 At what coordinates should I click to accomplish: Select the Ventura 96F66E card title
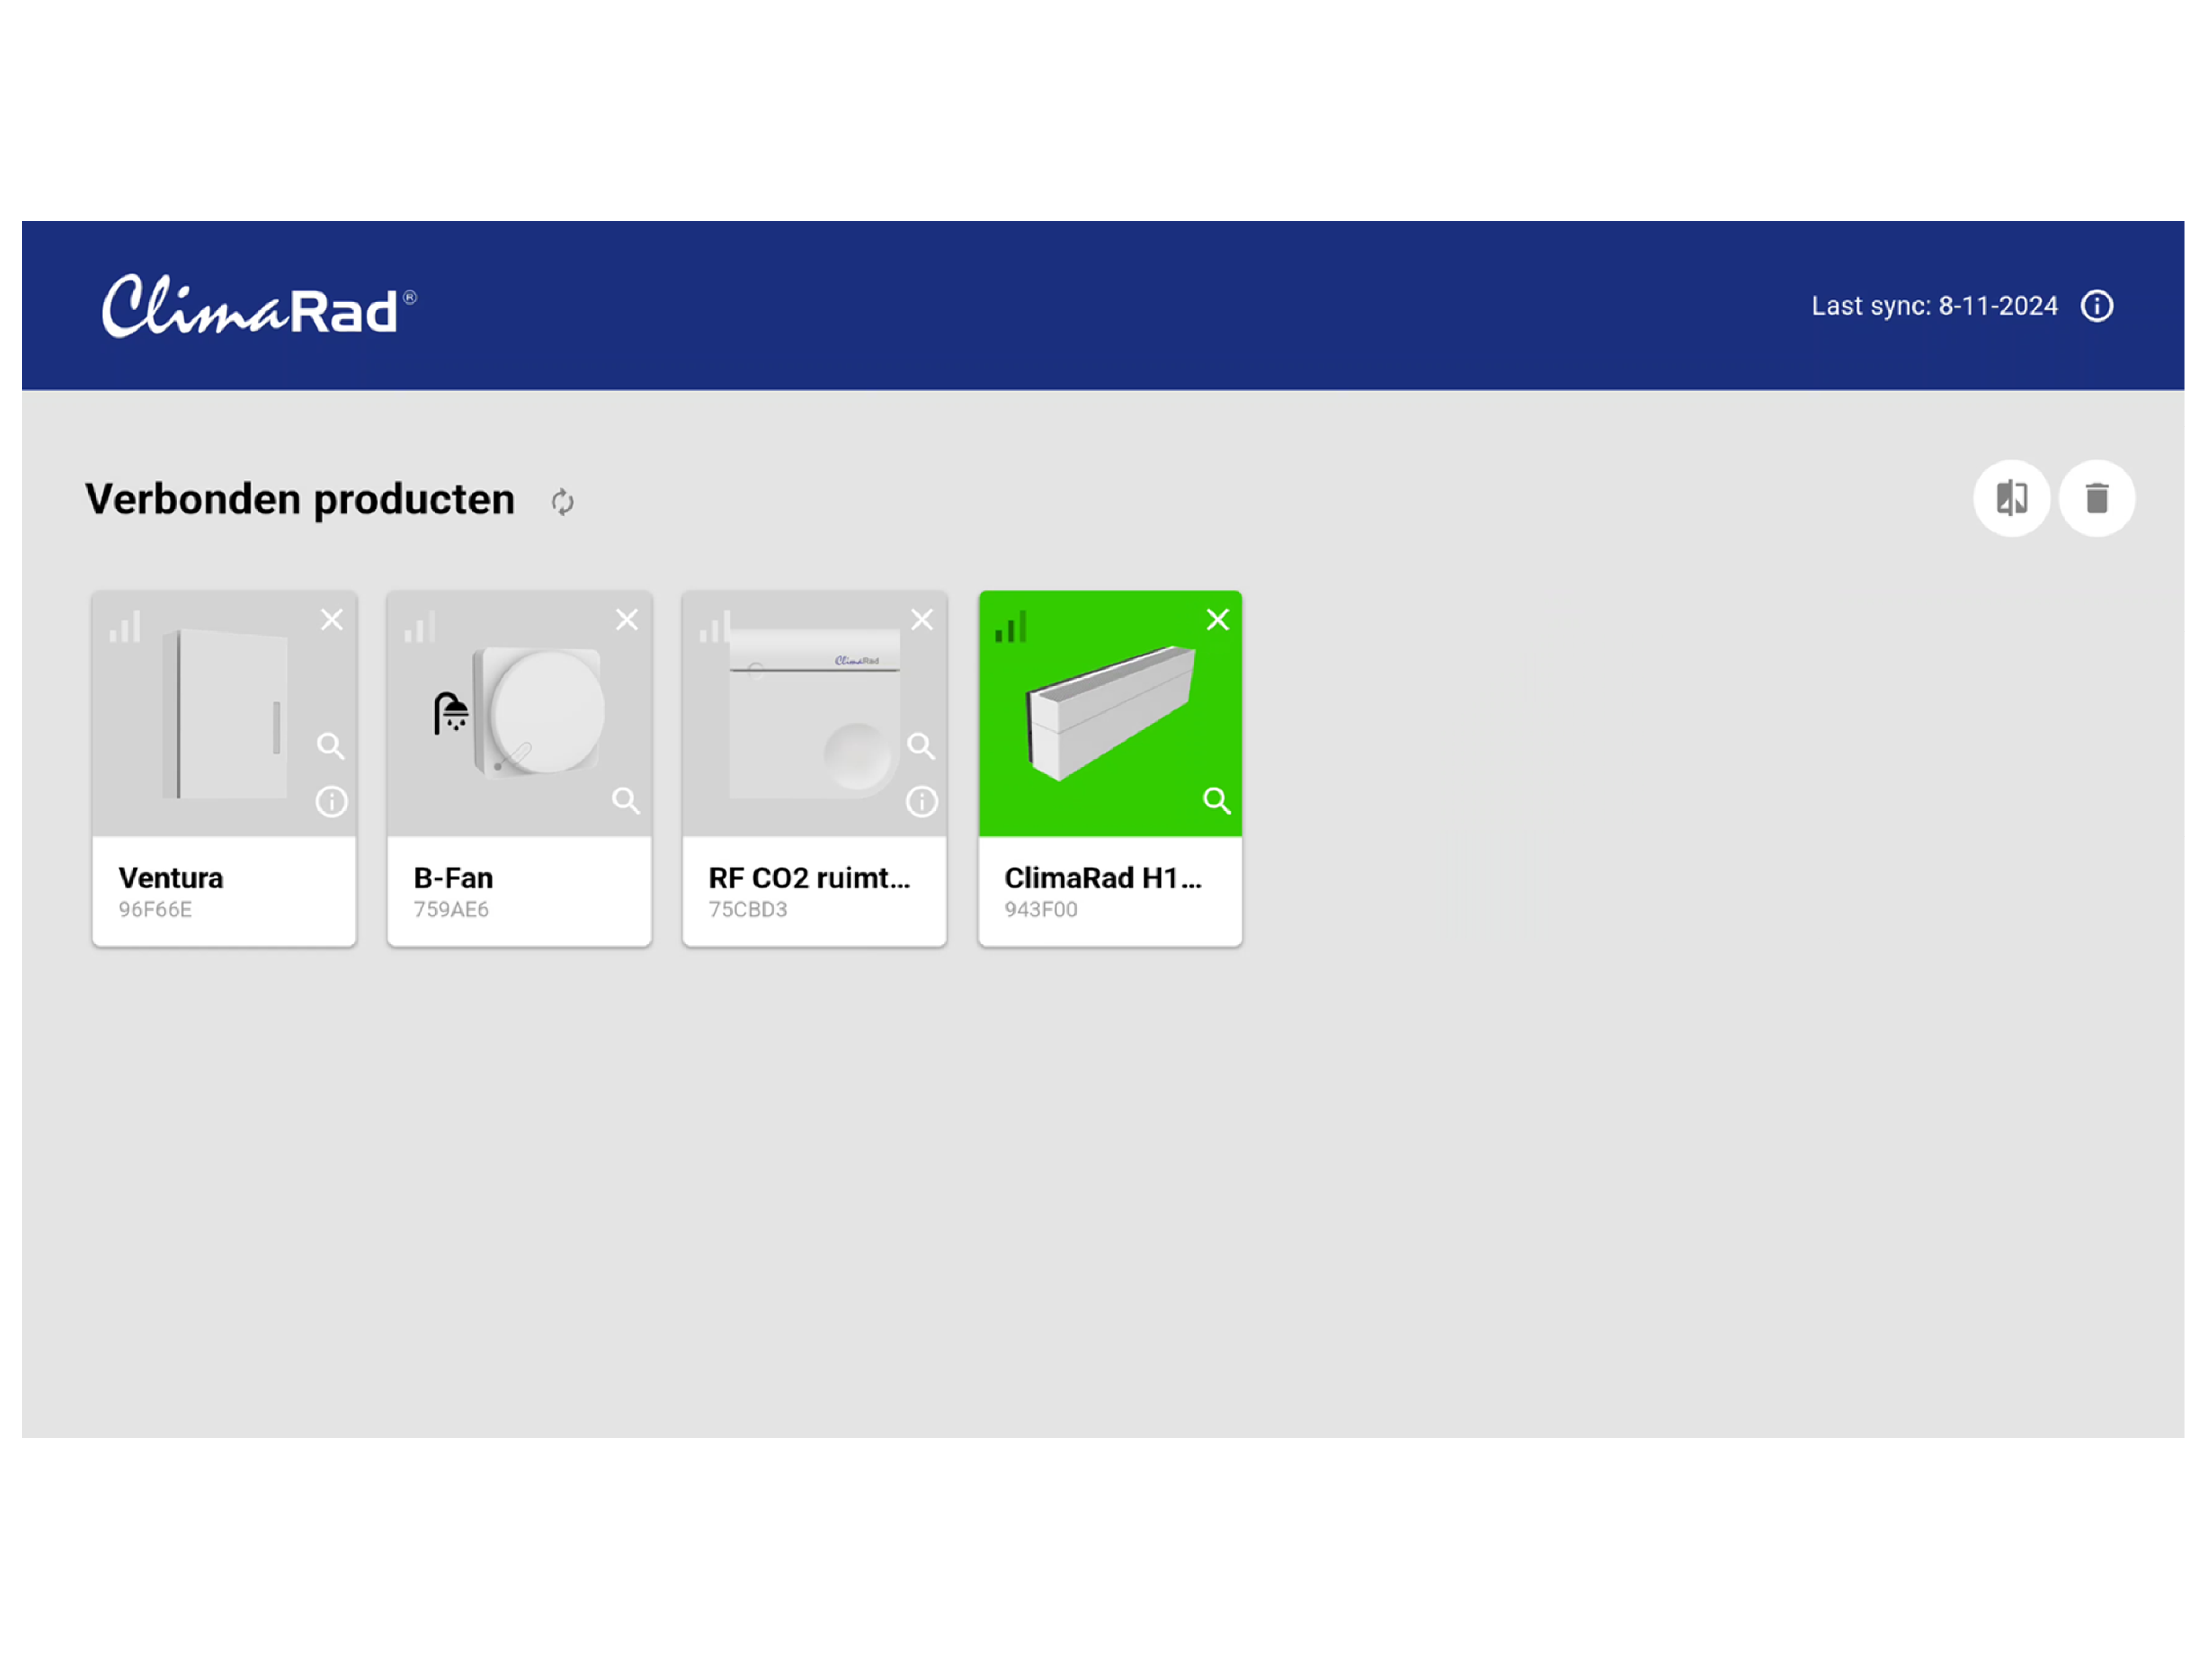171,878
